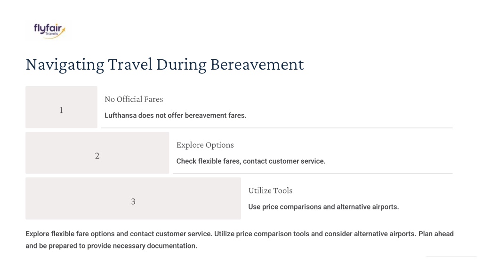
Task: Click the Explore Options heading
Action: (x=205, y=145)
